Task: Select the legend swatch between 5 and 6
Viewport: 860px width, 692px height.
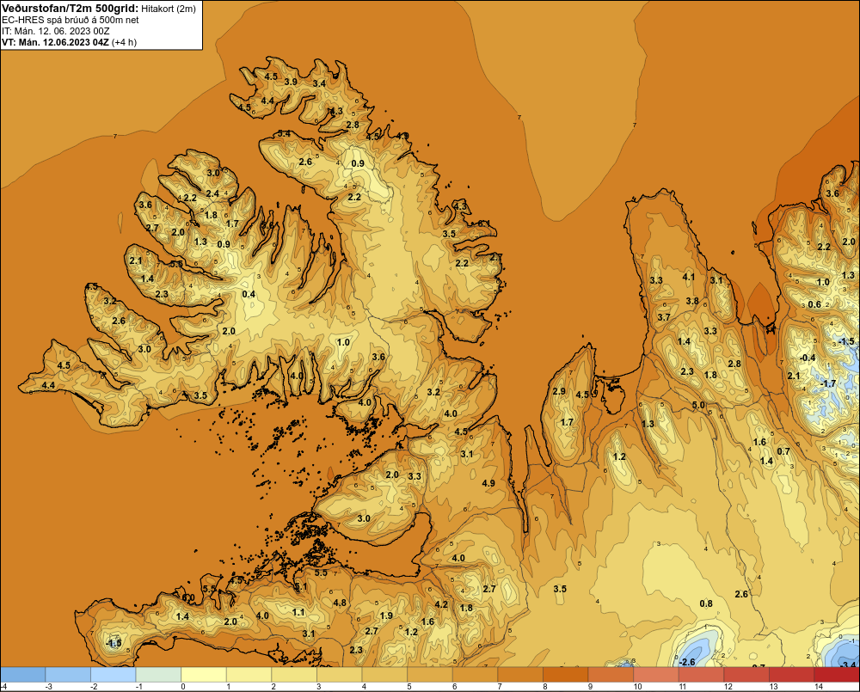Action: point(430,675)
